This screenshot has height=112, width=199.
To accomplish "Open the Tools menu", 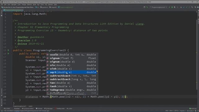I will pos(42,5).
